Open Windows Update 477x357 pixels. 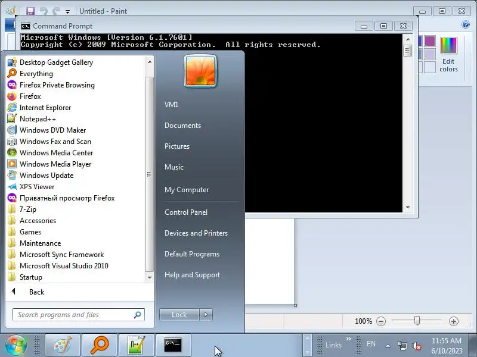pos(41,175)
